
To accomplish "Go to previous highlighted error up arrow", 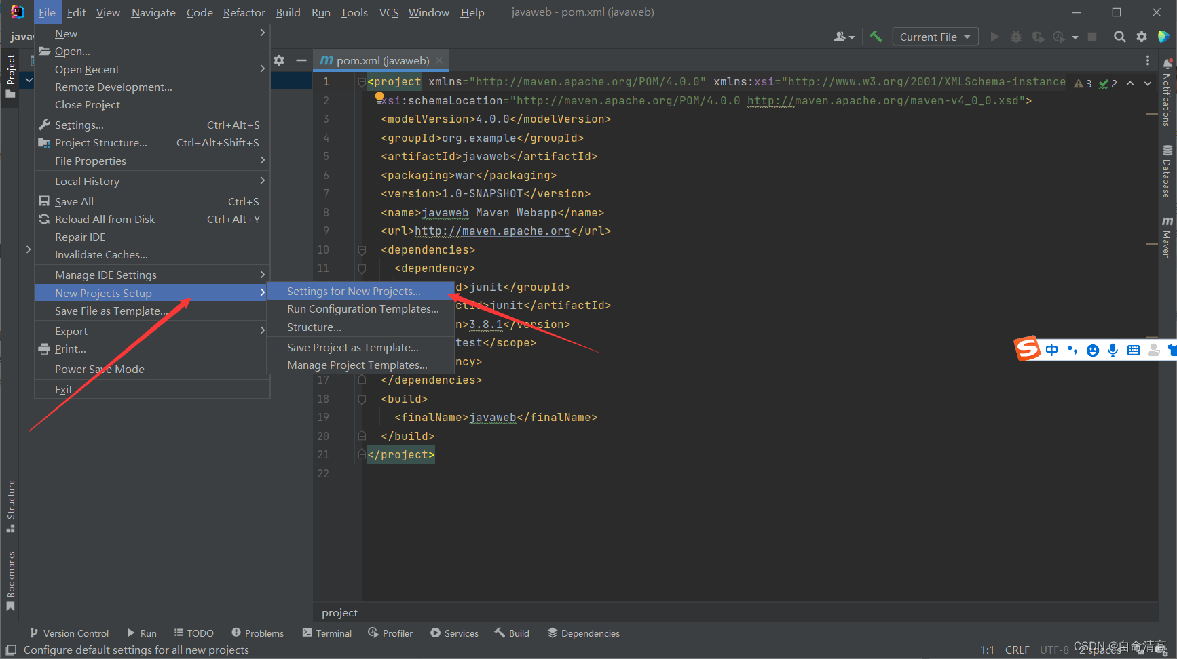I will click(x=1130, y=83).
